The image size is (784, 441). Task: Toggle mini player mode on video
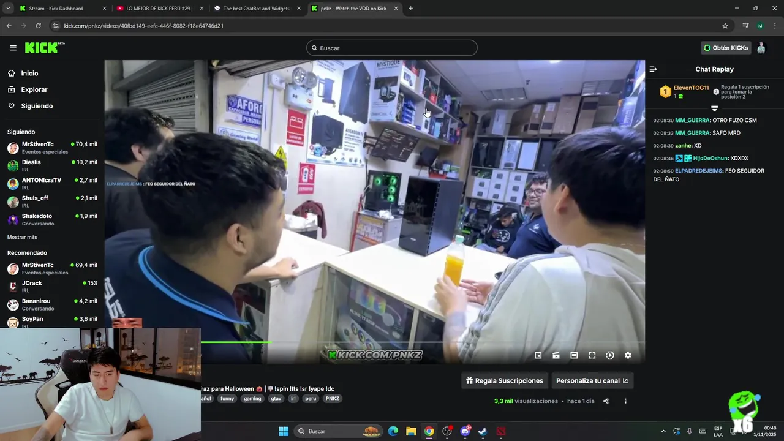coord(538,355)
